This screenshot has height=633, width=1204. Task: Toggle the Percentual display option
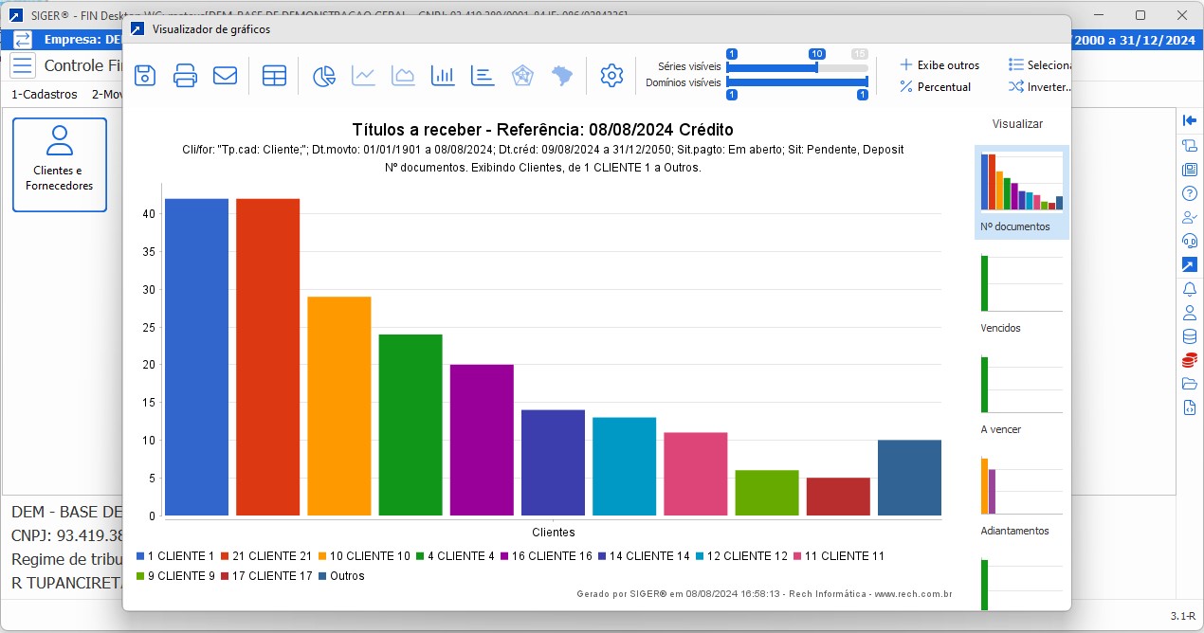click(x=935, y=87)
